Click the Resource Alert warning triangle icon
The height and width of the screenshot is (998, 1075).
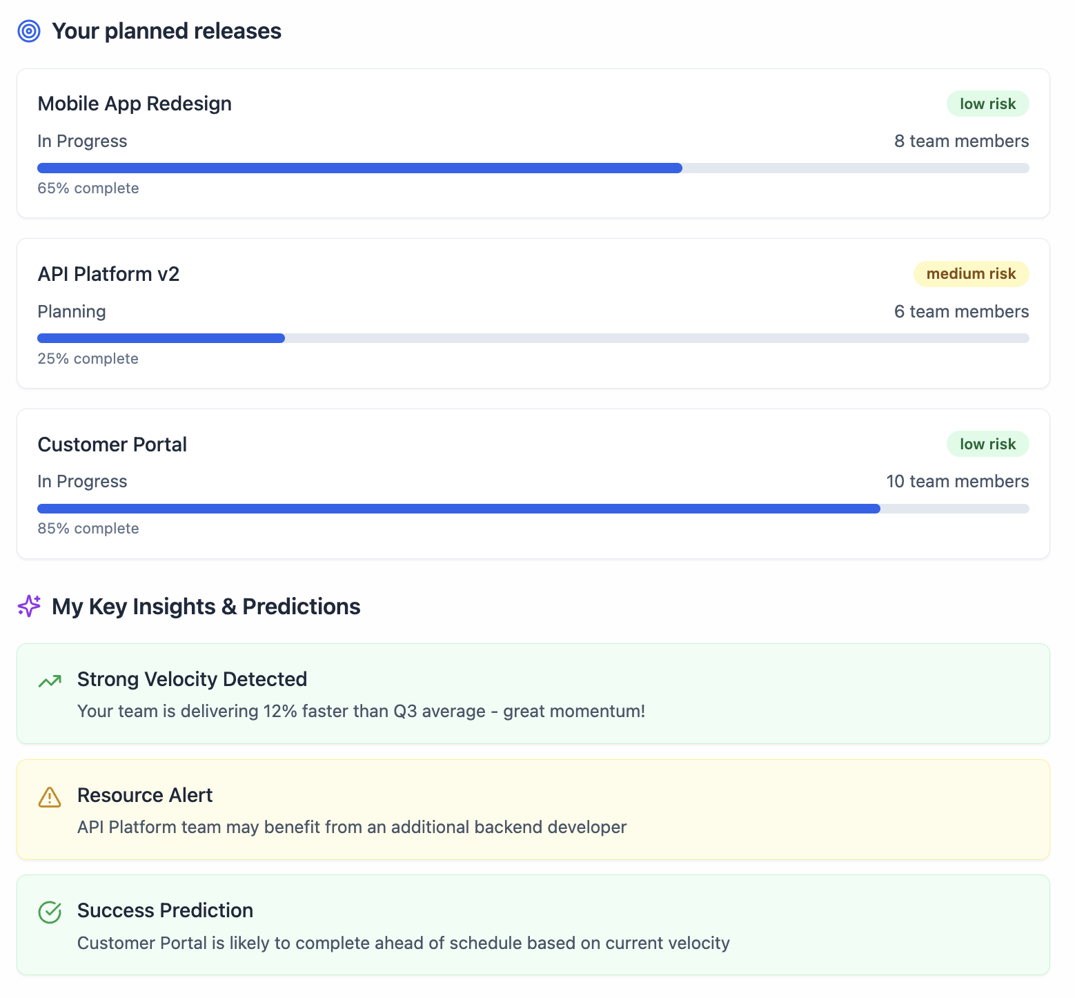pyautogui.click(x=50, y=797)
